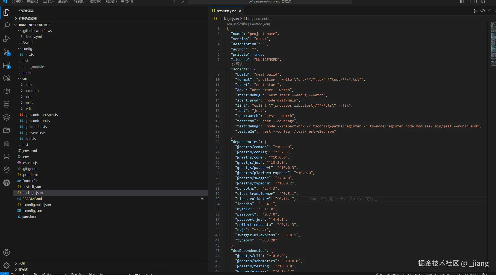Viewport: 496px width, 275px height.
Task: Click the editor minimap preview
Action: 493,44
